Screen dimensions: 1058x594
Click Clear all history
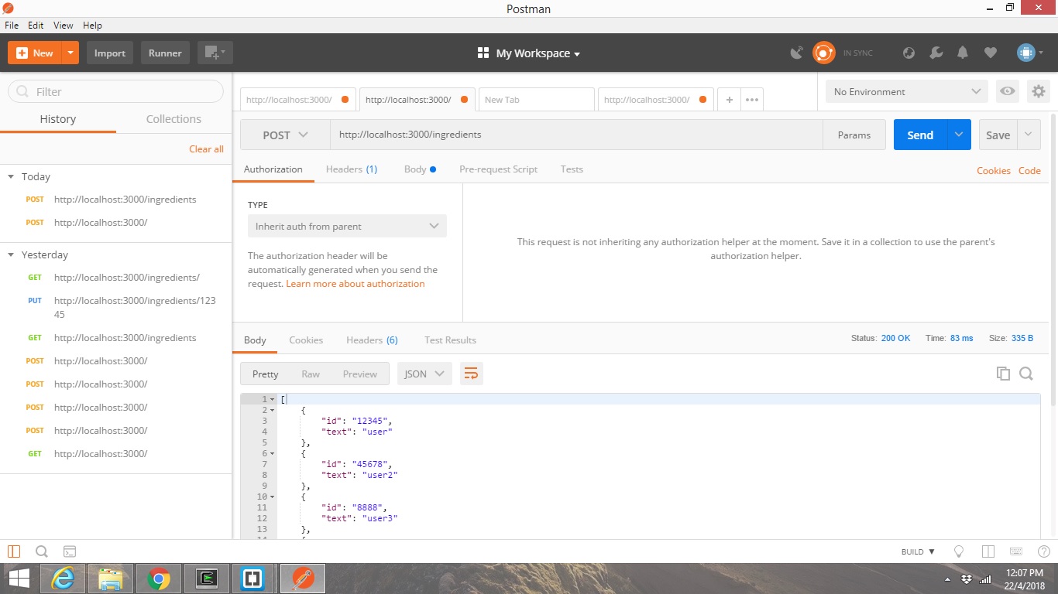coord(206,148)
